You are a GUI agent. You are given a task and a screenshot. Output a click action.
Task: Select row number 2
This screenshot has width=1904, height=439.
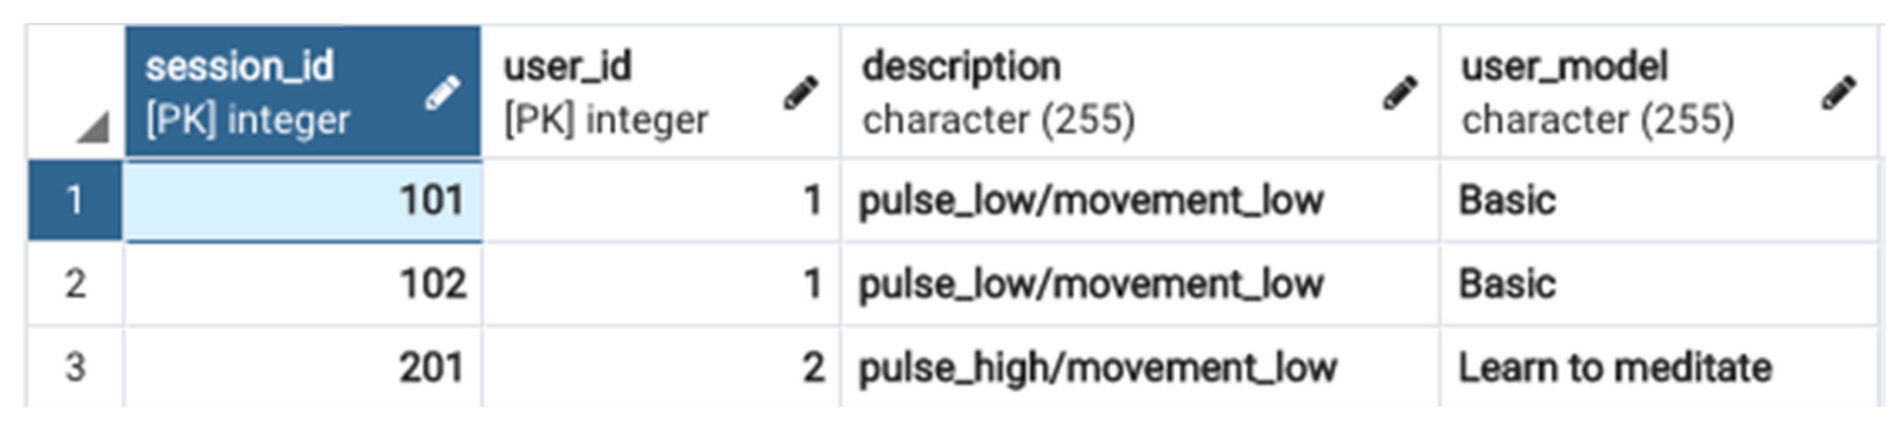75,284
